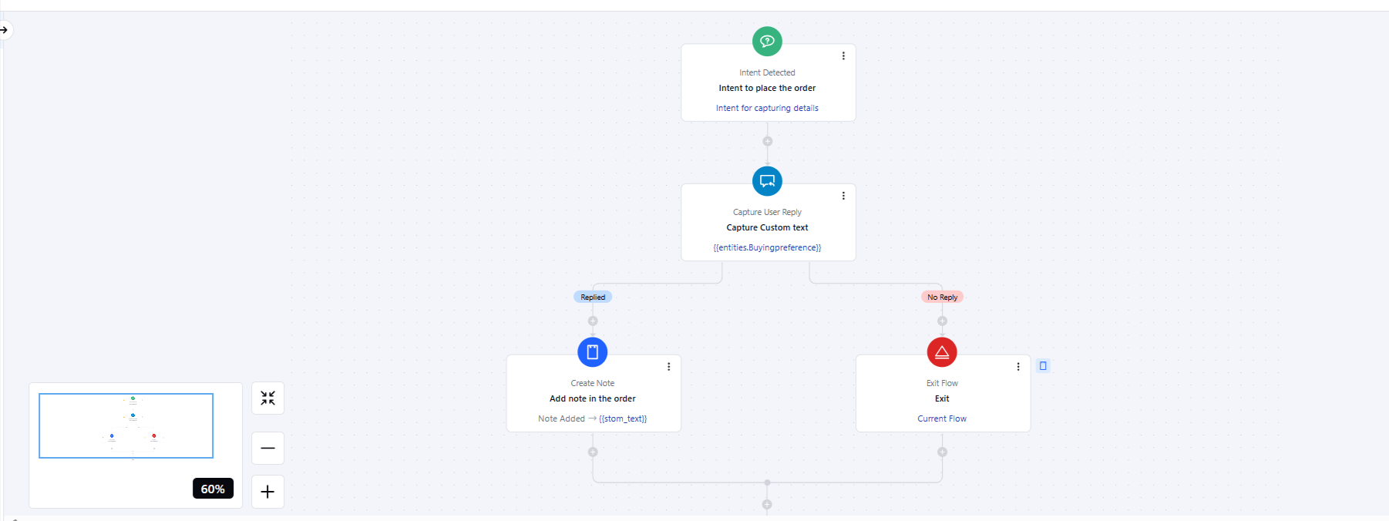Click the red Exit Flow warning triangle icon
This screenshot has width=1389, height=521.
(x=942, y=352)
